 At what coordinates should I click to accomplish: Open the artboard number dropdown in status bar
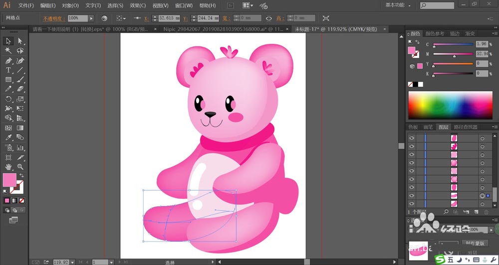pos(111,262)
